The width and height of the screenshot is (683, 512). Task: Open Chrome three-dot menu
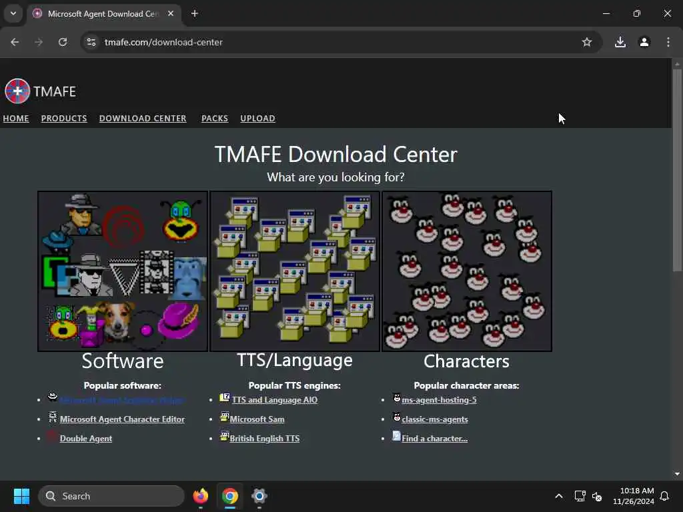pyautogui.click(x=668, y=42)
